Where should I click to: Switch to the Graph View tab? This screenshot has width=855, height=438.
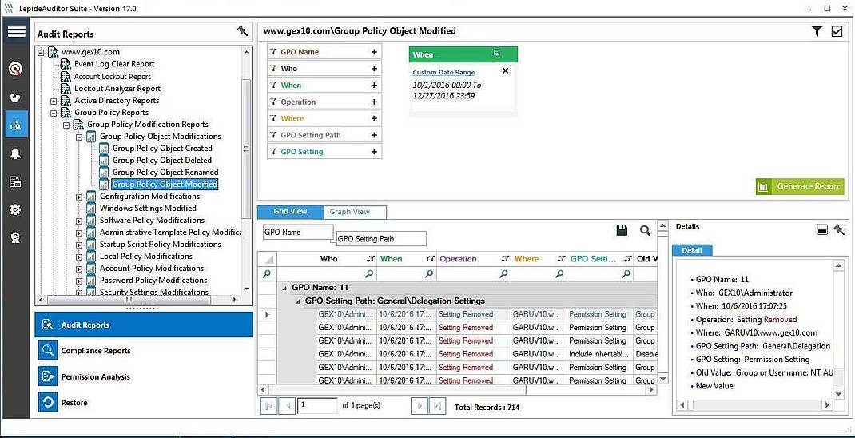350,212
